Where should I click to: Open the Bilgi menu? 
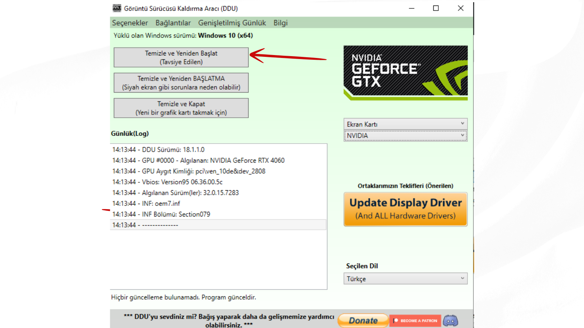[x=280, y=23]
